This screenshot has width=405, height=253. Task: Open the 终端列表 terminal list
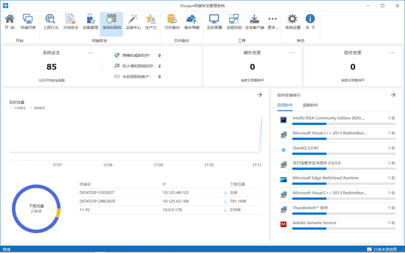[28, 22]
